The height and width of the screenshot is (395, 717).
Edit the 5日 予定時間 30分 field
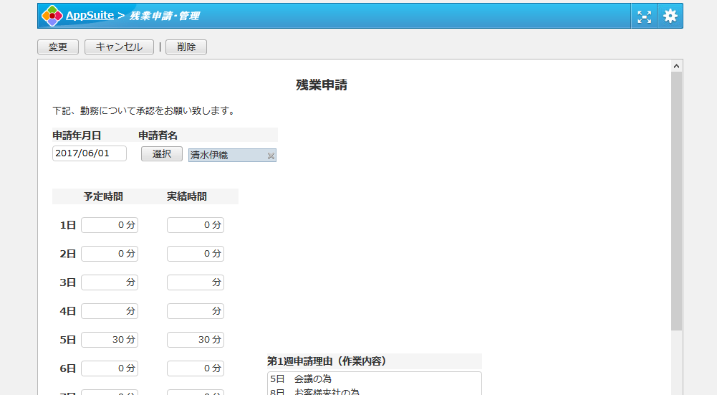[x=110, y=340]
